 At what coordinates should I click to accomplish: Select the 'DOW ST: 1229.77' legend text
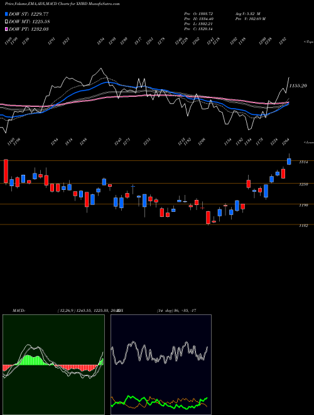29,14
